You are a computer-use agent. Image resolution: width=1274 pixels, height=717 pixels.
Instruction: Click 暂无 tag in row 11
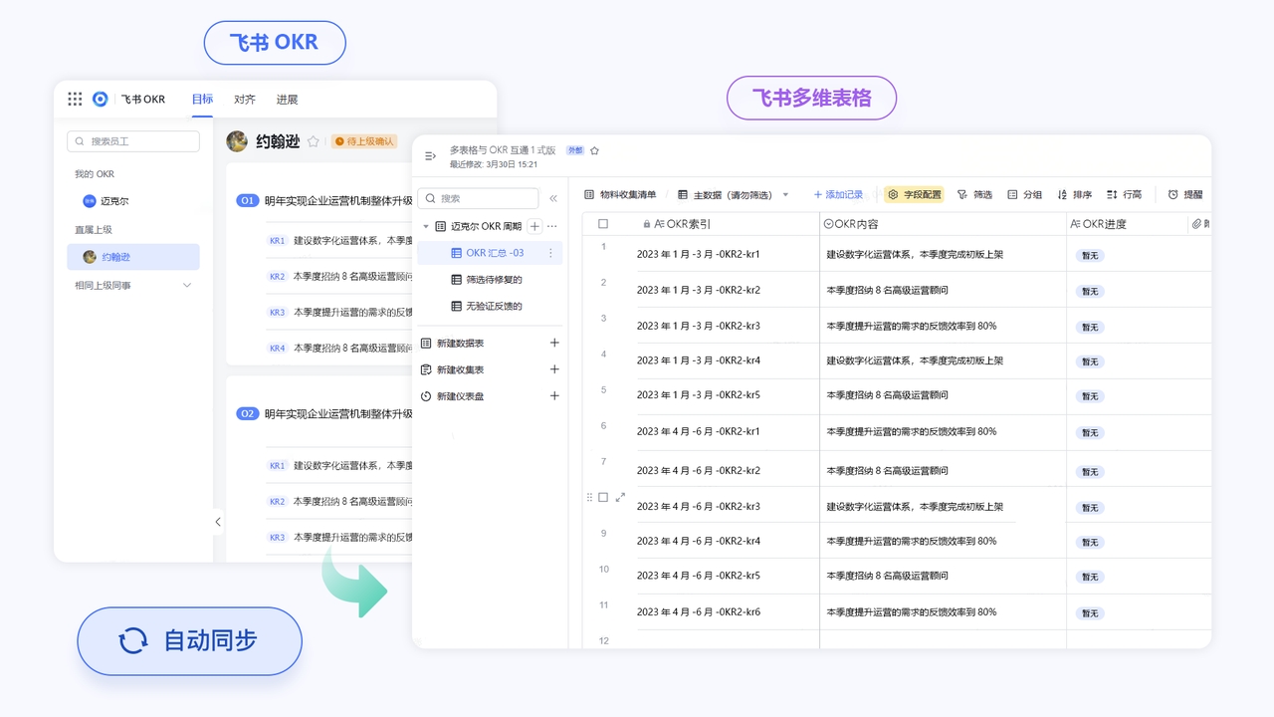(x=1090, y=613)
